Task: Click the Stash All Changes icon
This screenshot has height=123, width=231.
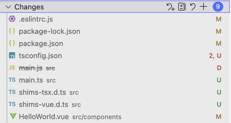Action: tap(171, 7)
